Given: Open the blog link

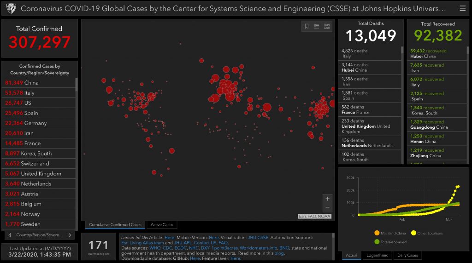Looking at the screenshot, I should pyautogui.click(x=279, y=253).
